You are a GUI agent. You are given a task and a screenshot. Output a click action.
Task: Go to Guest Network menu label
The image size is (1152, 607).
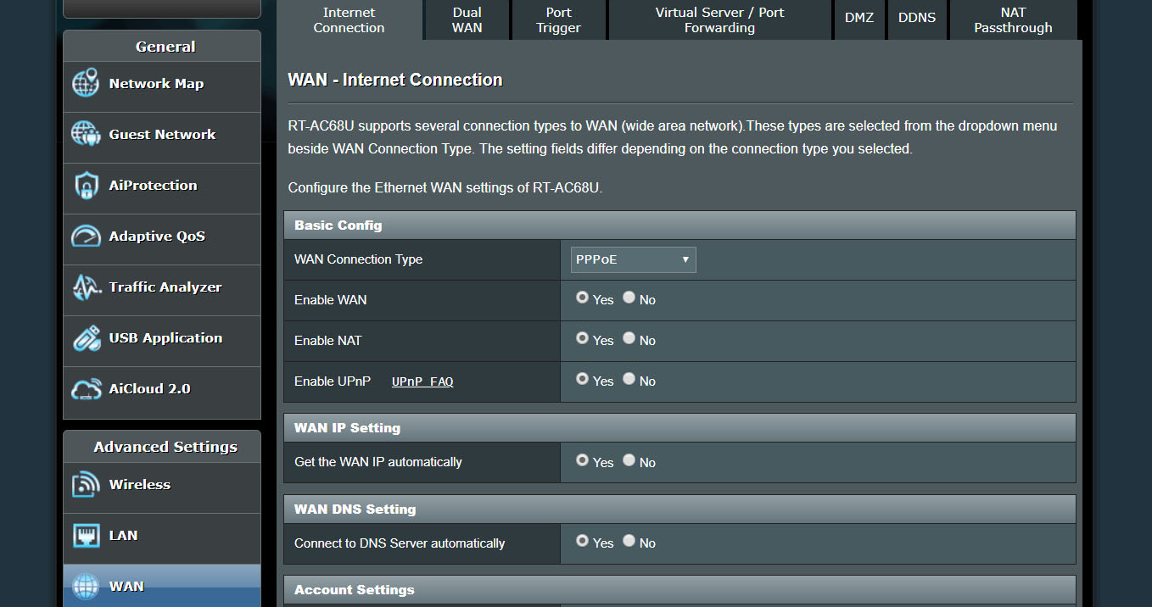point(162,135)
